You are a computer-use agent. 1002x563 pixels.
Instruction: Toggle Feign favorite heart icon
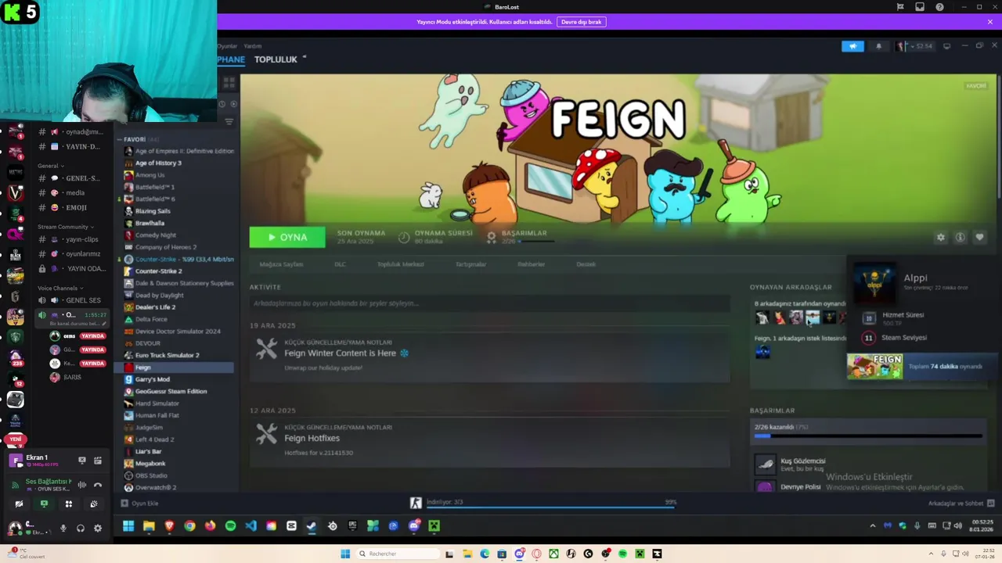pos(979,237)
